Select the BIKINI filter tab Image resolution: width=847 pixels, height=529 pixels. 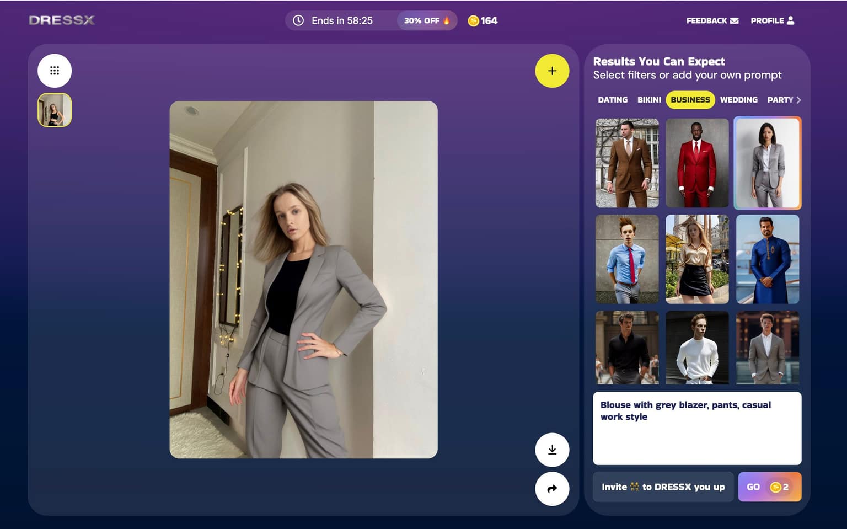[x=649, y=100]
